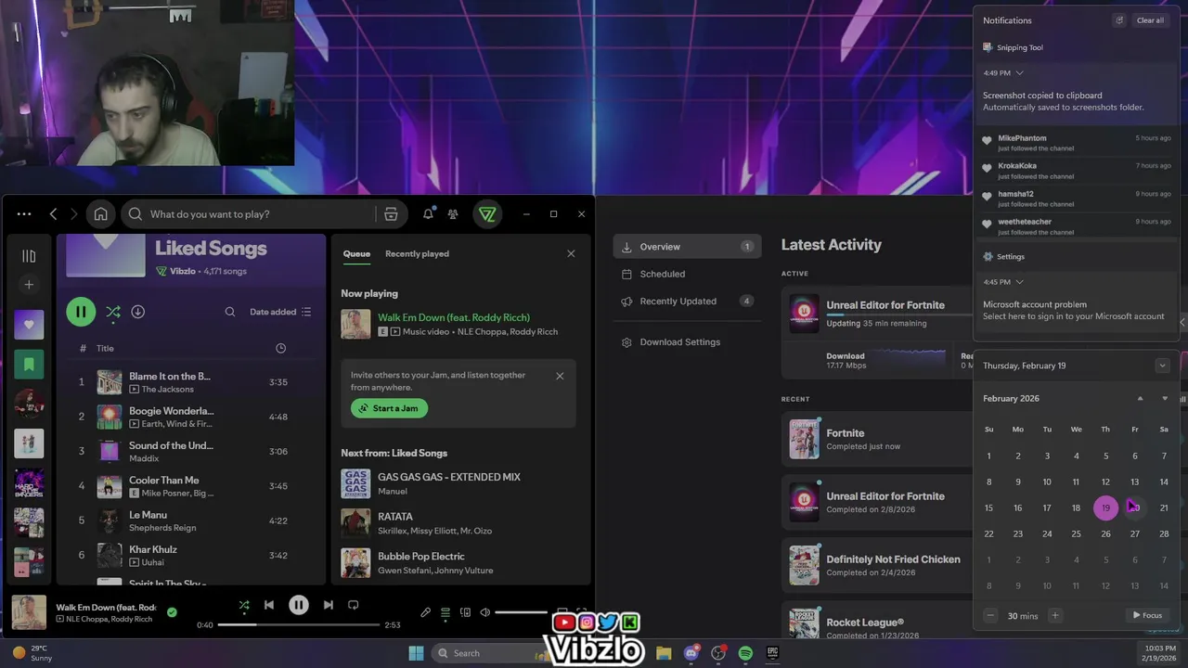The image size is (1188, 668).
Task: Adjust the Spotify volume slider
Action: pyautogui.click(x=521, y=612)
